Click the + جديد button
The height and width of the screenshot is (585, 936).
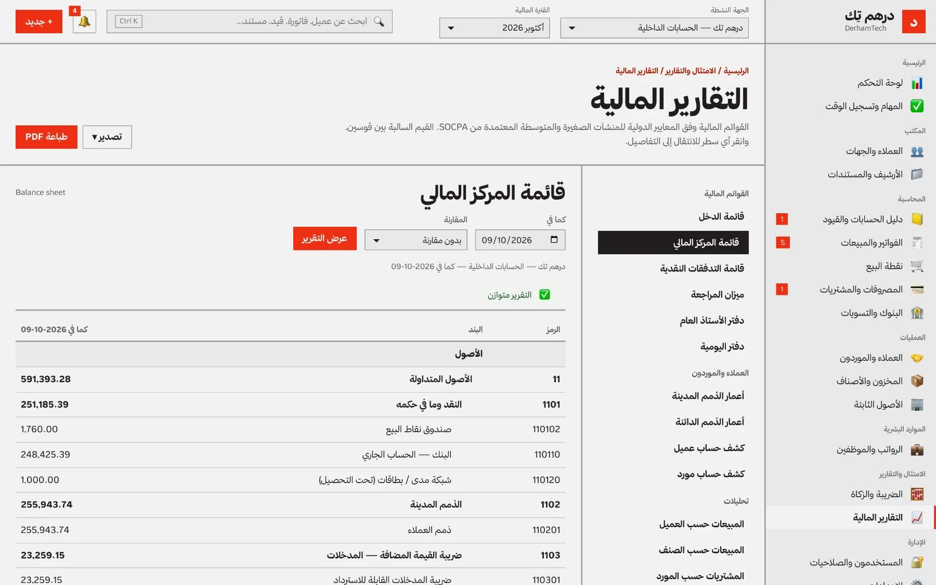coord(39,22)
